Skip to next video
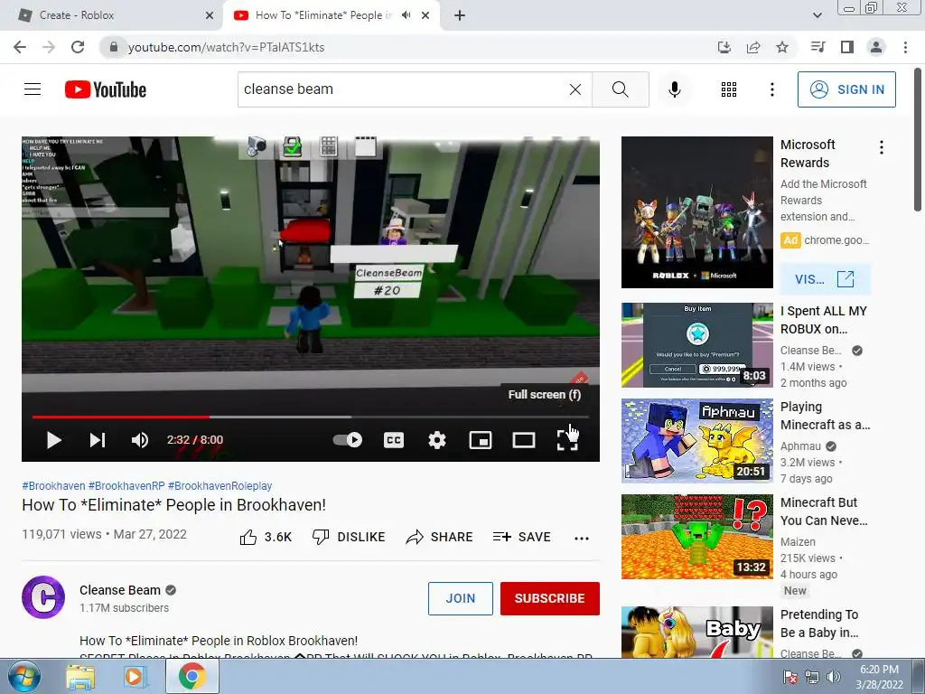This screenshot has width=925, height=694. (98, 440)
